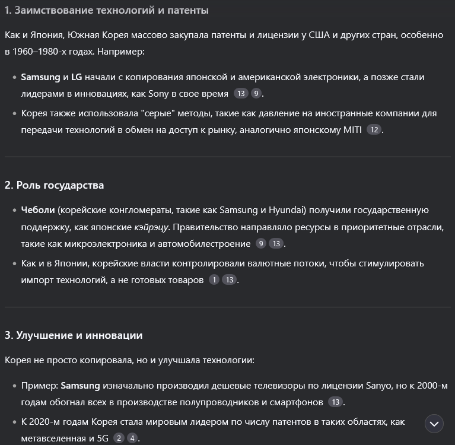This screenshot has width=455, height=445.
Task: Click bold word Чеболи
Action: pyautogui.click(x=38, y=209)
